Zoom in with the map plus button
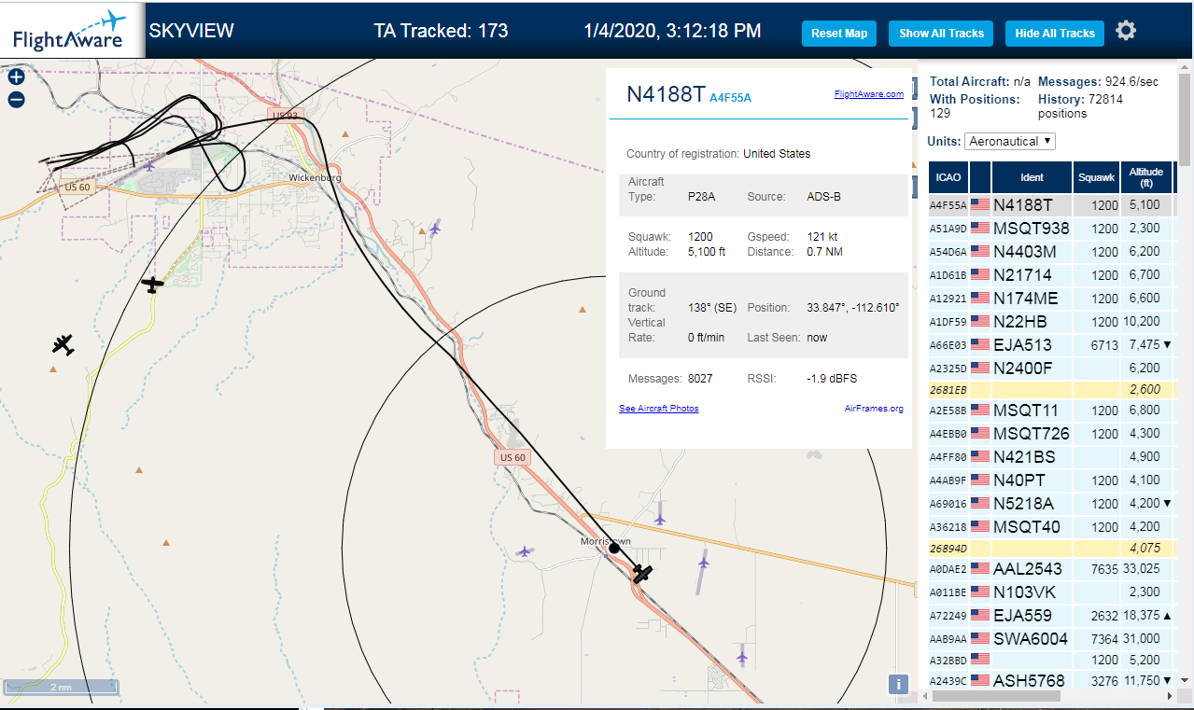The height and width of the screenshot is (710, 1194). click(16, 78)
